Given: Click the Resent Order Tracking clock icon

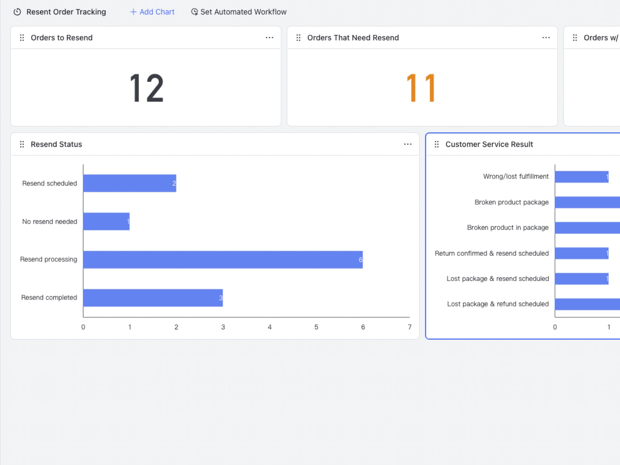Looking at the screenshot, I should coord(17,12).
